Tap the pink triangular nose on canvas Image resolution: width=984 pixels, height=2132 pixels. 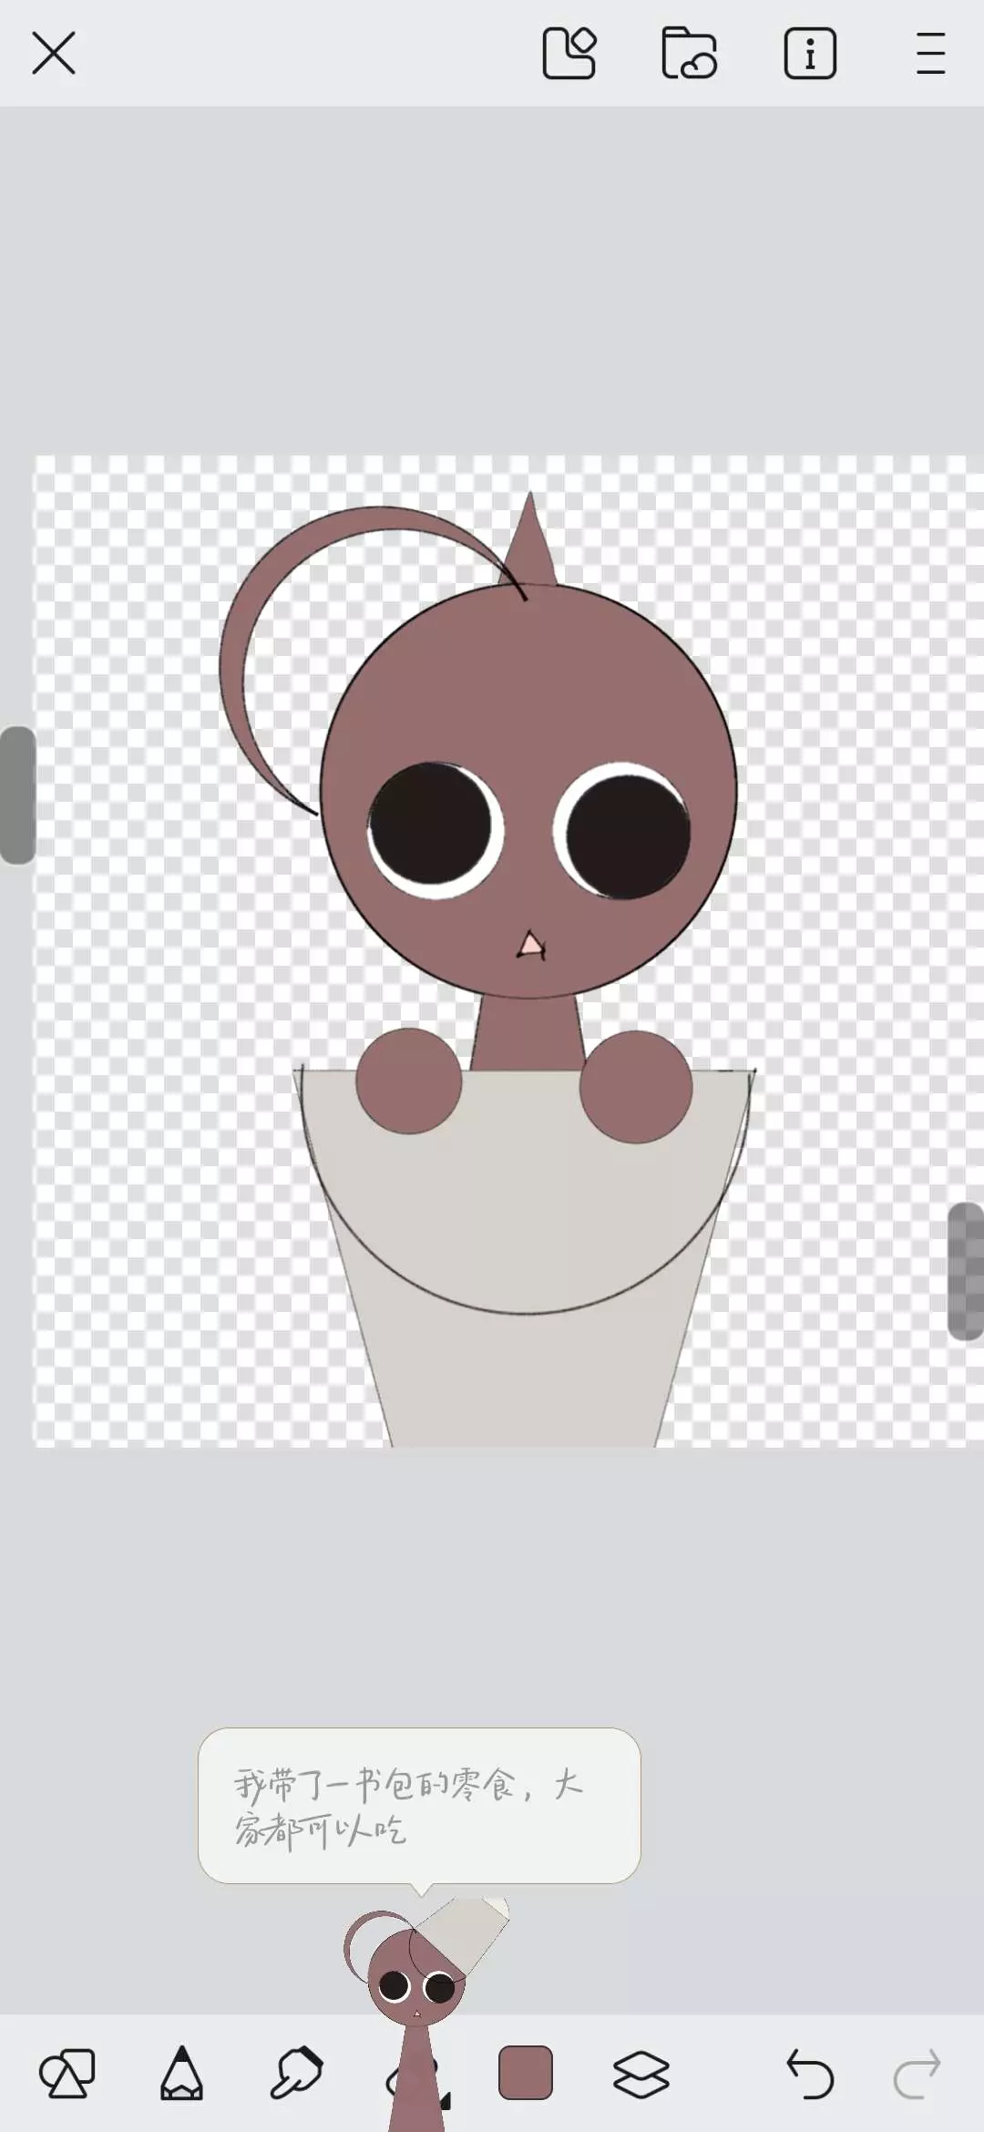(530, 947)
